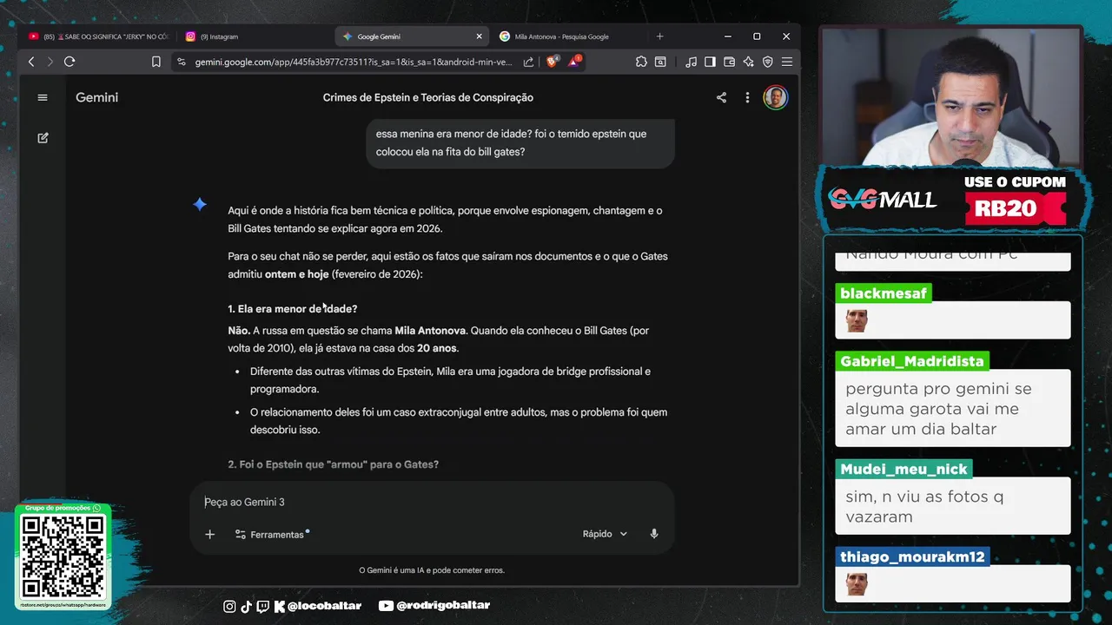Open a new browser tab

[x=659, y=36]
